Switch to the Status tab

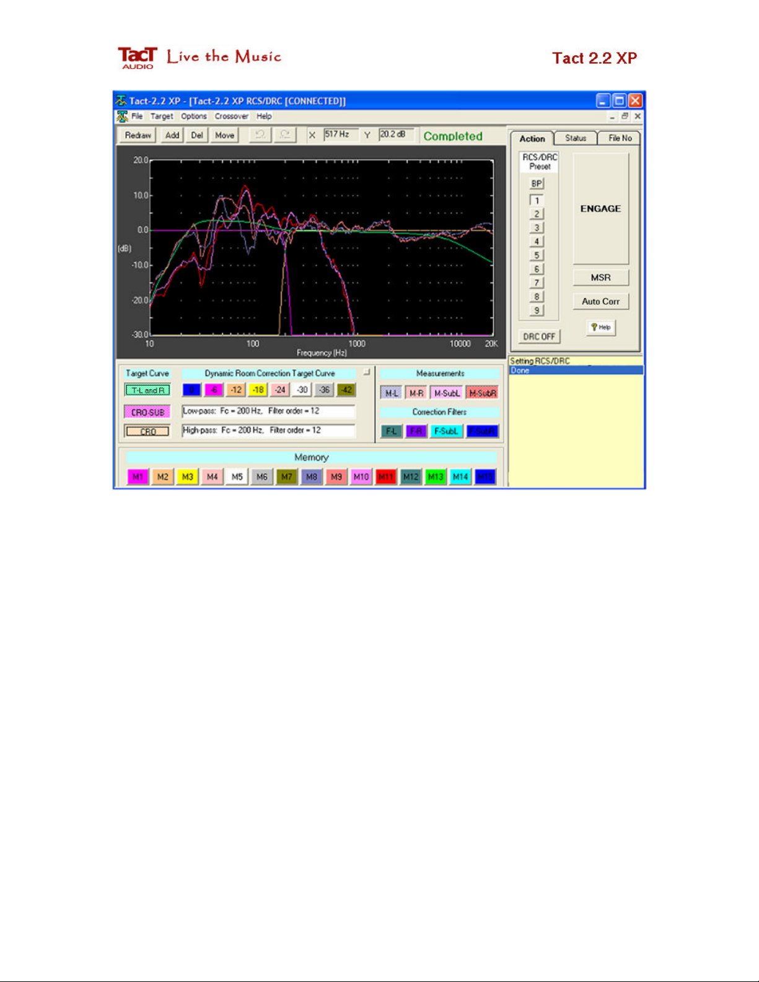[x=576, y=138]
